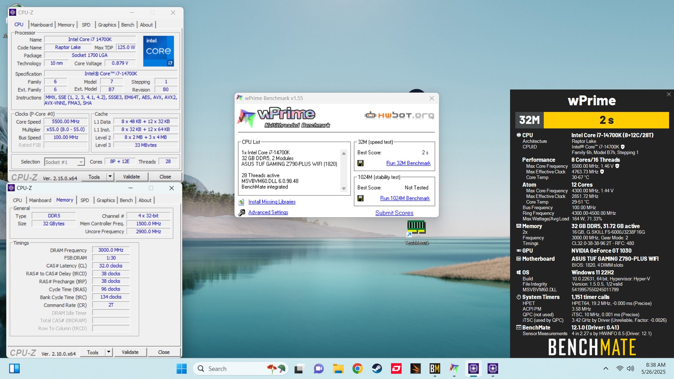Open SPD tab in lower CPU-Z window

[85, 200]
